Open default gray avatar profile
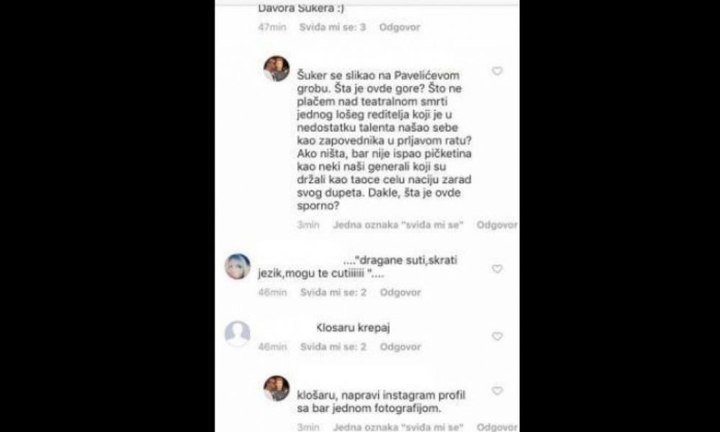The height and width of the screenshot is (432, 720). pyautogui.click(x=238, y=334)
